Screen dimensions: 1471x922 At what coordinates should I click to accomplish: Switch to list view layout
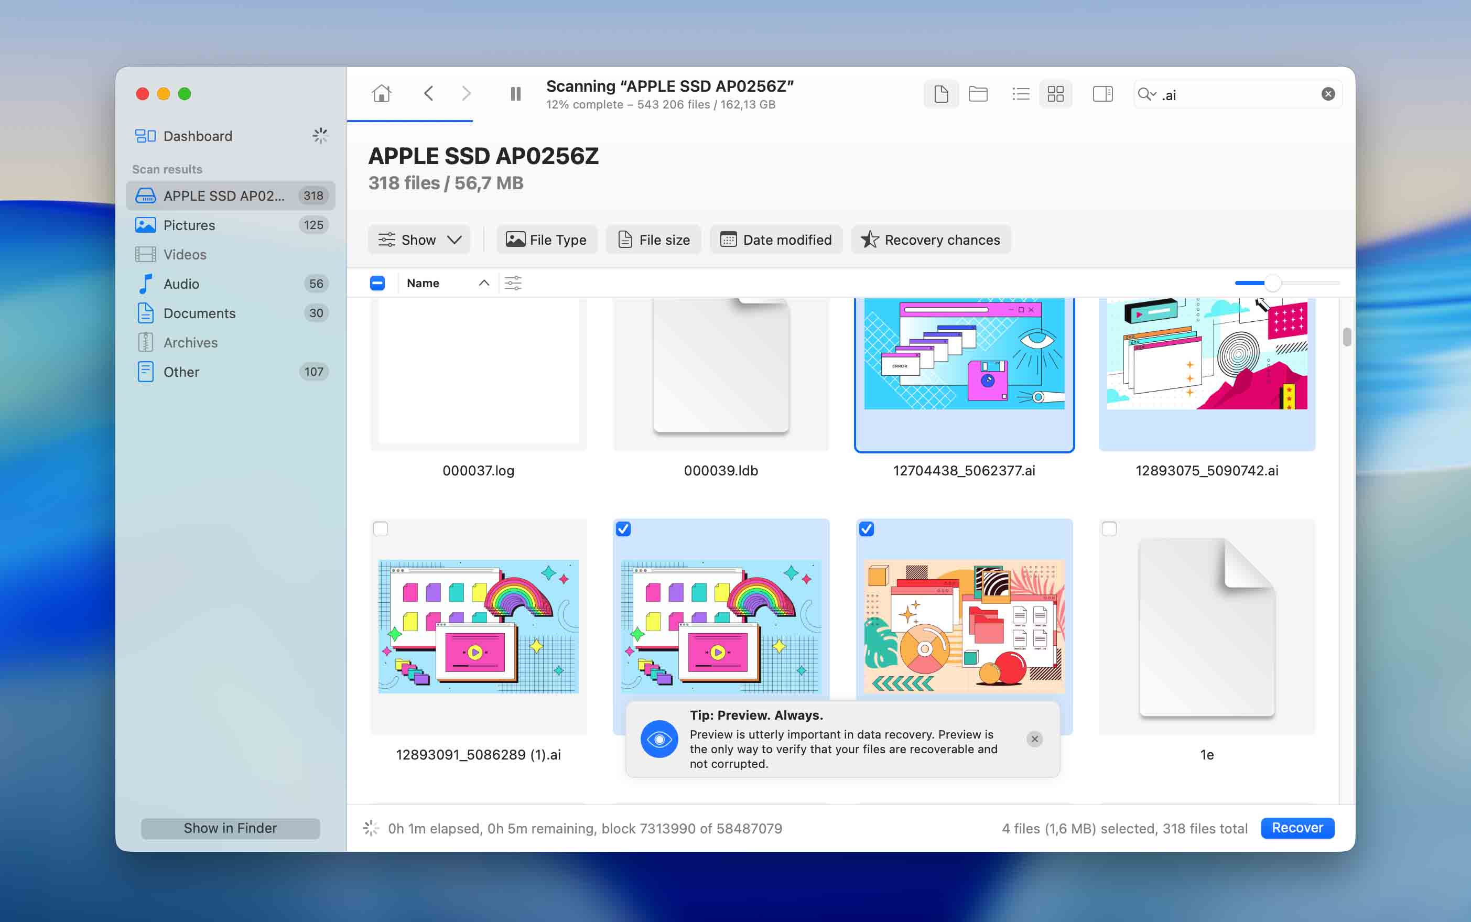tap(1020, 94)
